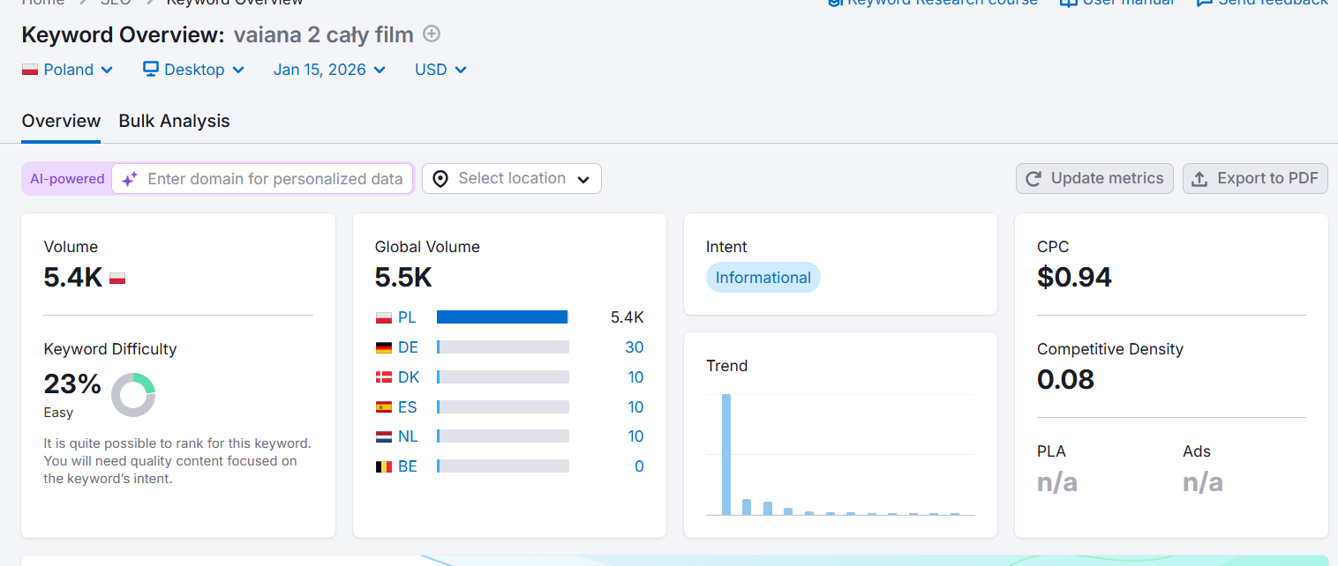This screenshot has width=1338, height=566.
Task: Click the NL volume value 10
Action: tap(635, 436)
